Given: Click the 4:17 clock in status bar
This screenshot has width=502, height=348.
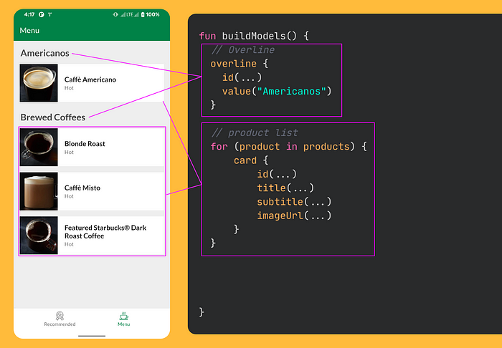Looking at the screenshot, I should (x=29, y=14).
